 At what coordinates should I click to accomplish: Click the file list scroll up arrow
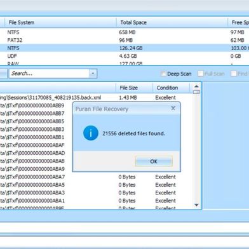[x=196, y=86]
